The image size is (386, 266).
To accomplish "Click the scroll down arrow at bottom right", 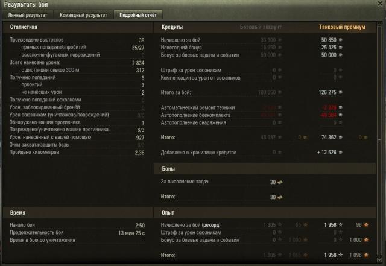I will click(x=379, y=259).
